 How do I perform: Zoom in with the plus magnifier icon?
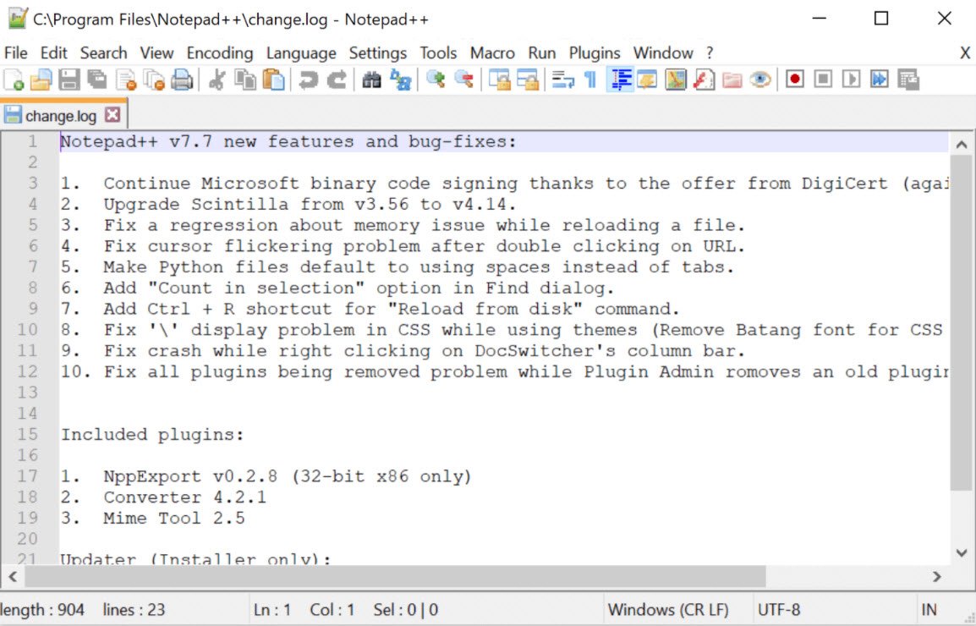pyautogui.click(x=435, y=80)
